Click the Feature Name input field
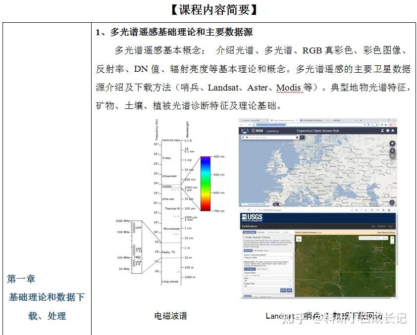 tap(266, 274)
